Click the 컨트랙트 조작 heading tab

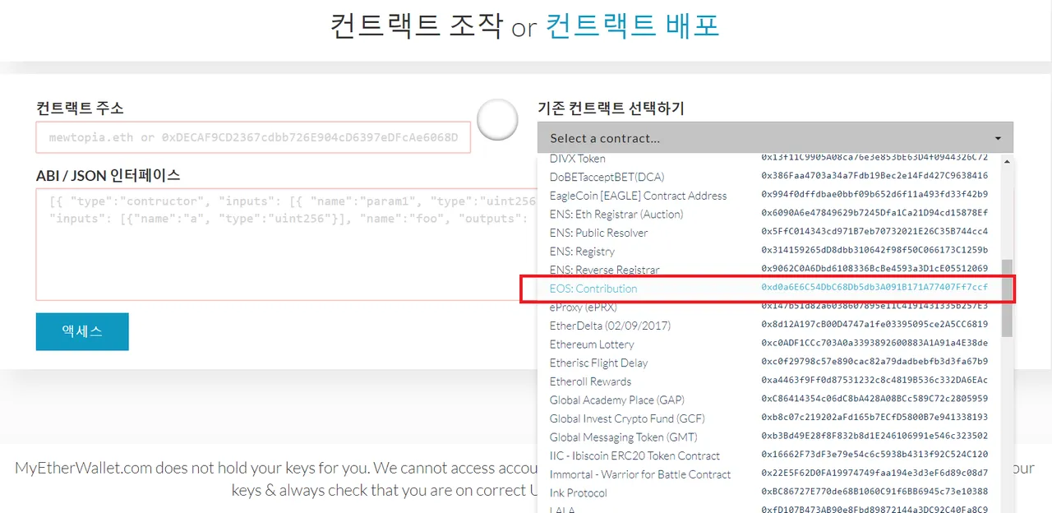pos(416,25)
